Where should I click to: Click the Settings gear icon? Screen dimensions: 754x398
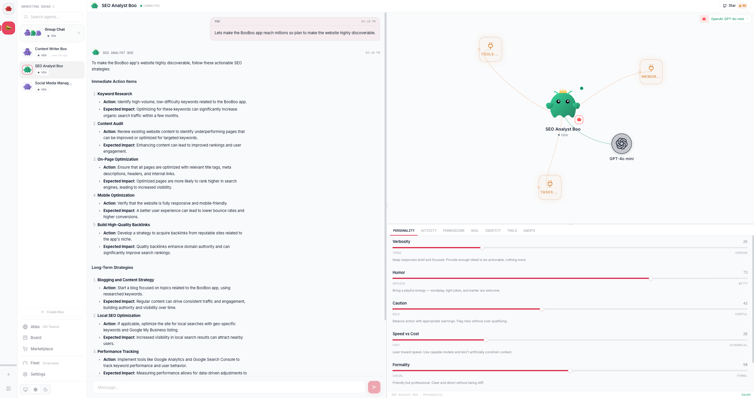pyautogui.click(x=25, y=374)
